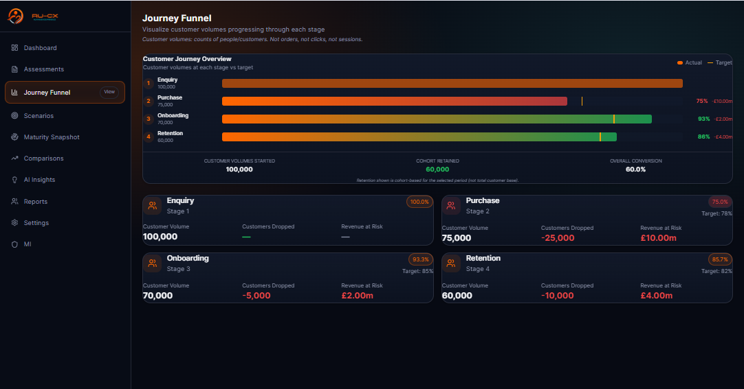
Task: Click the Settings gear icon
Action: pyautogui.click(x=14, y=223)
